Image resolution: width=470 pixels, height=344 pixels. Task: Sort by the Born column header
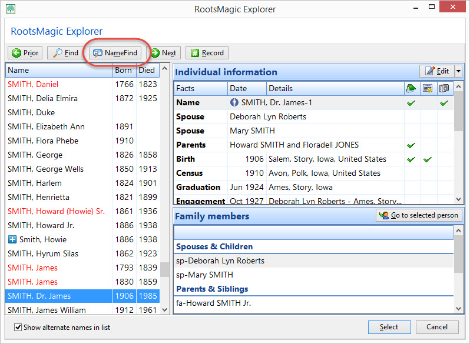124,70
